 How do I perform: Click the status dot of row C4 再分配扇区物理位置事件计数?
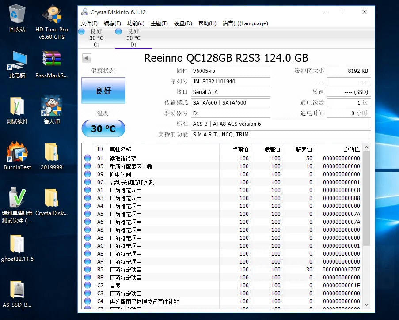click(x=87, y=301)
